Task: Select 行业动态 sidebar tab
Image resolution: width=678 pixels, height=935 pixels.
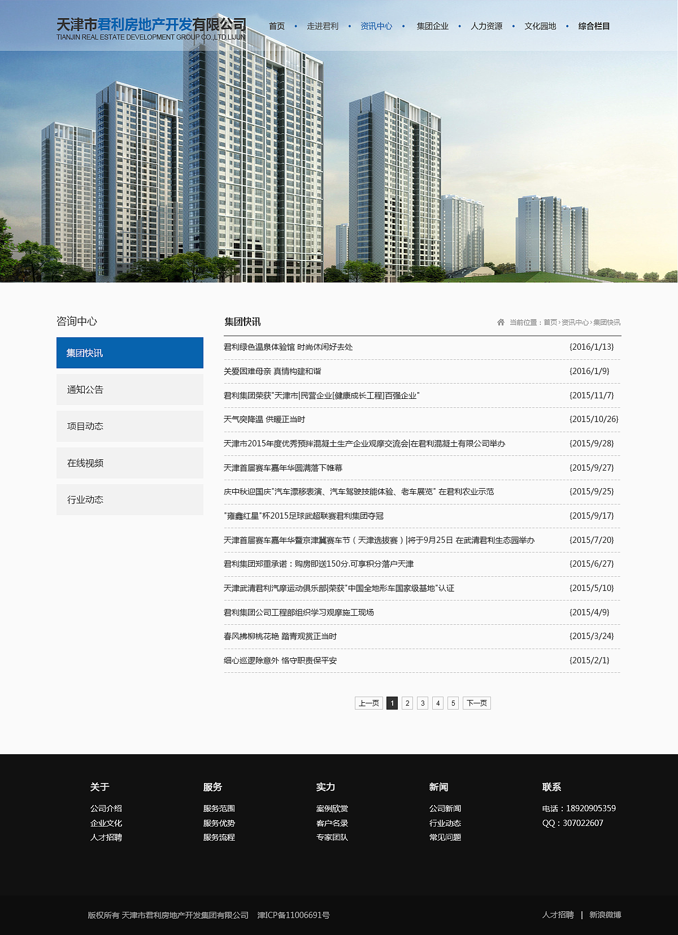Action: (x=130, y=500)
